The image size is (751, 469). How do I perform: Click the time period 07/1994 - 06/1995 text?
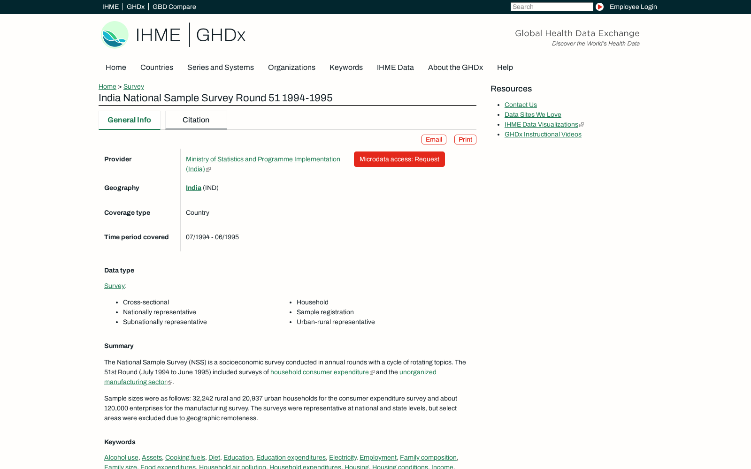click(212, 237)
